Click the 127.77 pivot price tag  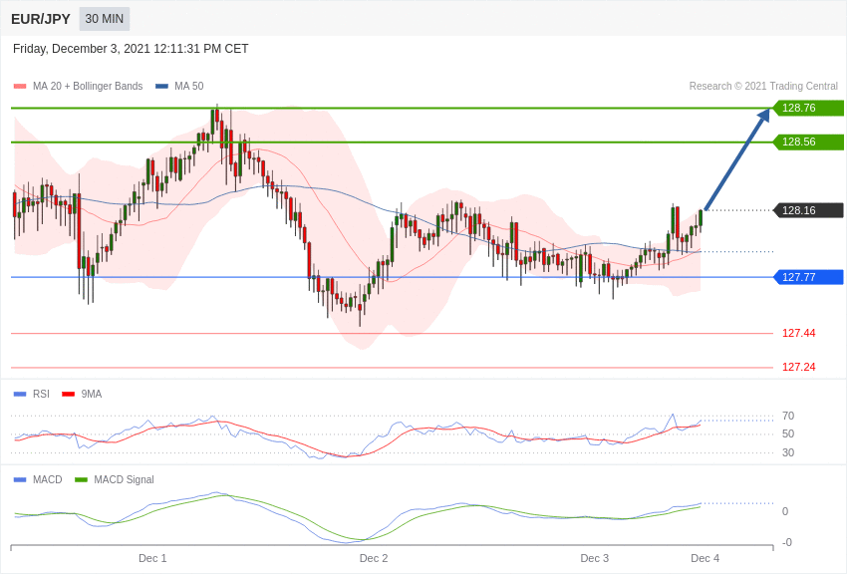(x=809, y=277)
